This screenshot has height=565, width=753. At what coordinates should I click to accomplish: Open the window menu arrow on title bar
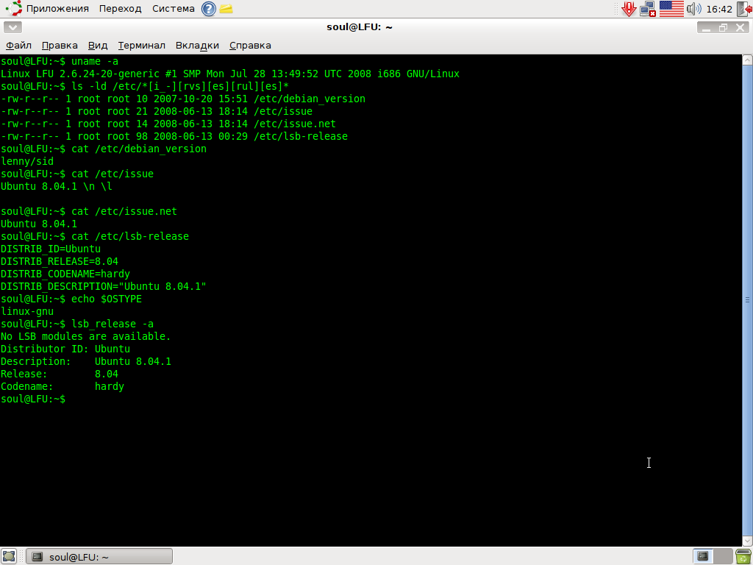[x=13, y=27]
